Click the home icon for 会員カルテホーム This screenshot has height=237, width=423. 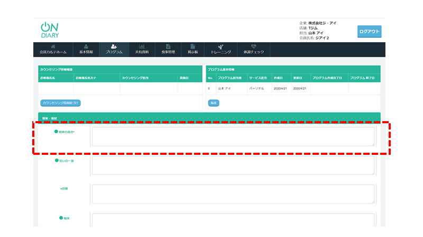tap(53, 46)
